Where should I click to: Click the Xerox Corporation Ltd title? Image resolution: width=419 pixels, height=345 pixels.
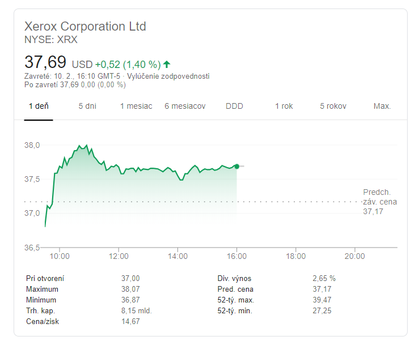coord(85,27)
